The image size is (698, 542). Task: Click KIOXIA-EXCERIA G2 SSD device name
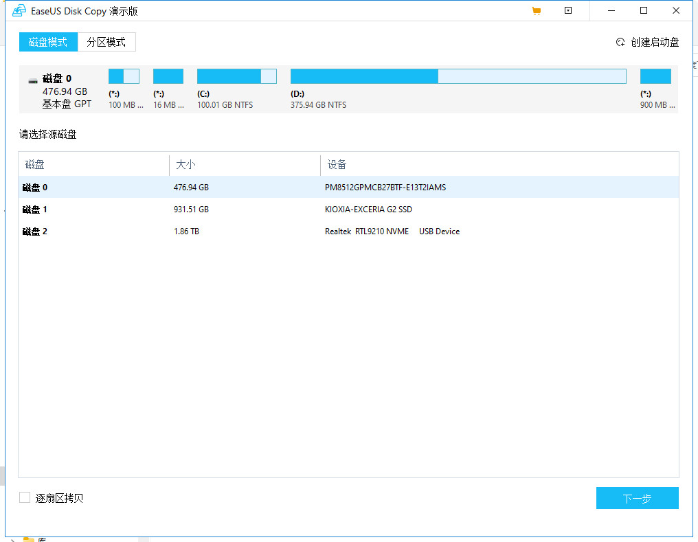(x=368, y=209)
